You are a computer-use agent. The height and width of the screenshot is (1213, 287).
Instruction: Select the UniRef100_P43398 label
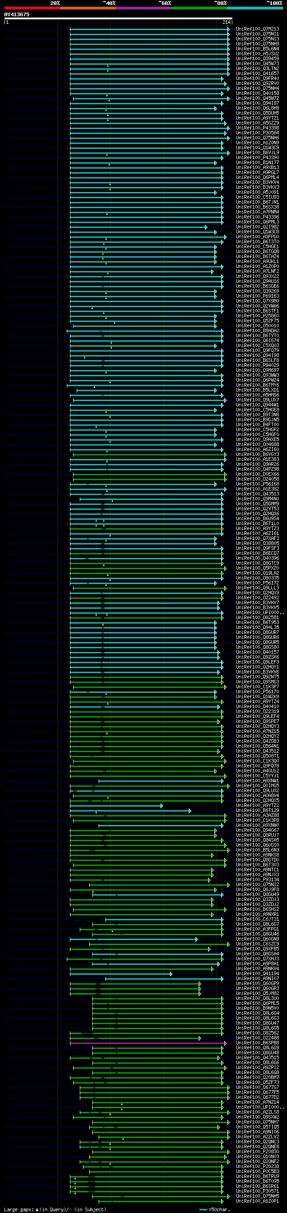point(257,128)
